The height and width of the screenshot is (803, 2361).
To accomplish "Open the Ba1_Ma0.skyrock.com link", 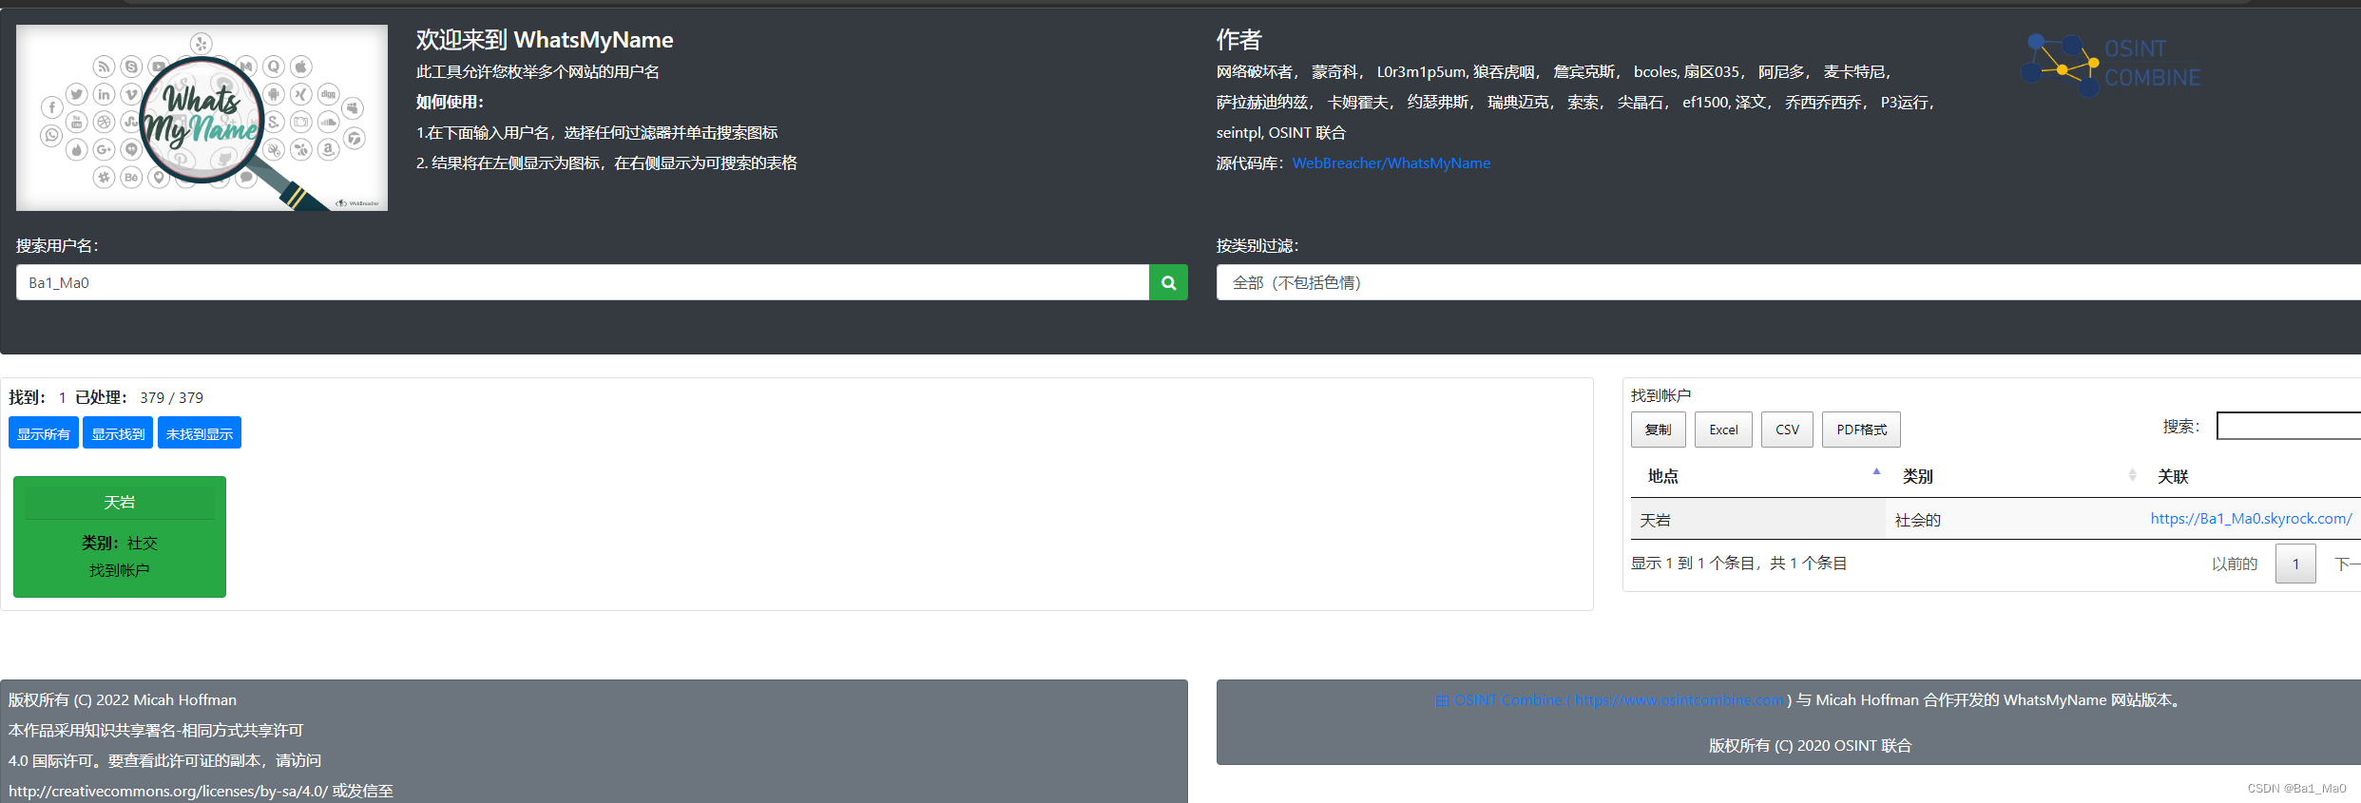I will pyautogui.click(x=2251, y=519).
